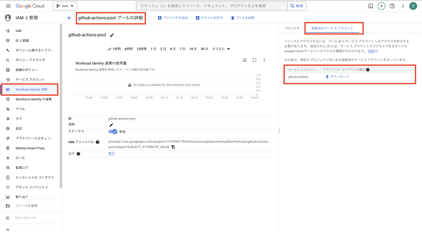Activate Cloud Shell terminal icon
Viewport: 422px width, 232px height.
coord(371,6)
